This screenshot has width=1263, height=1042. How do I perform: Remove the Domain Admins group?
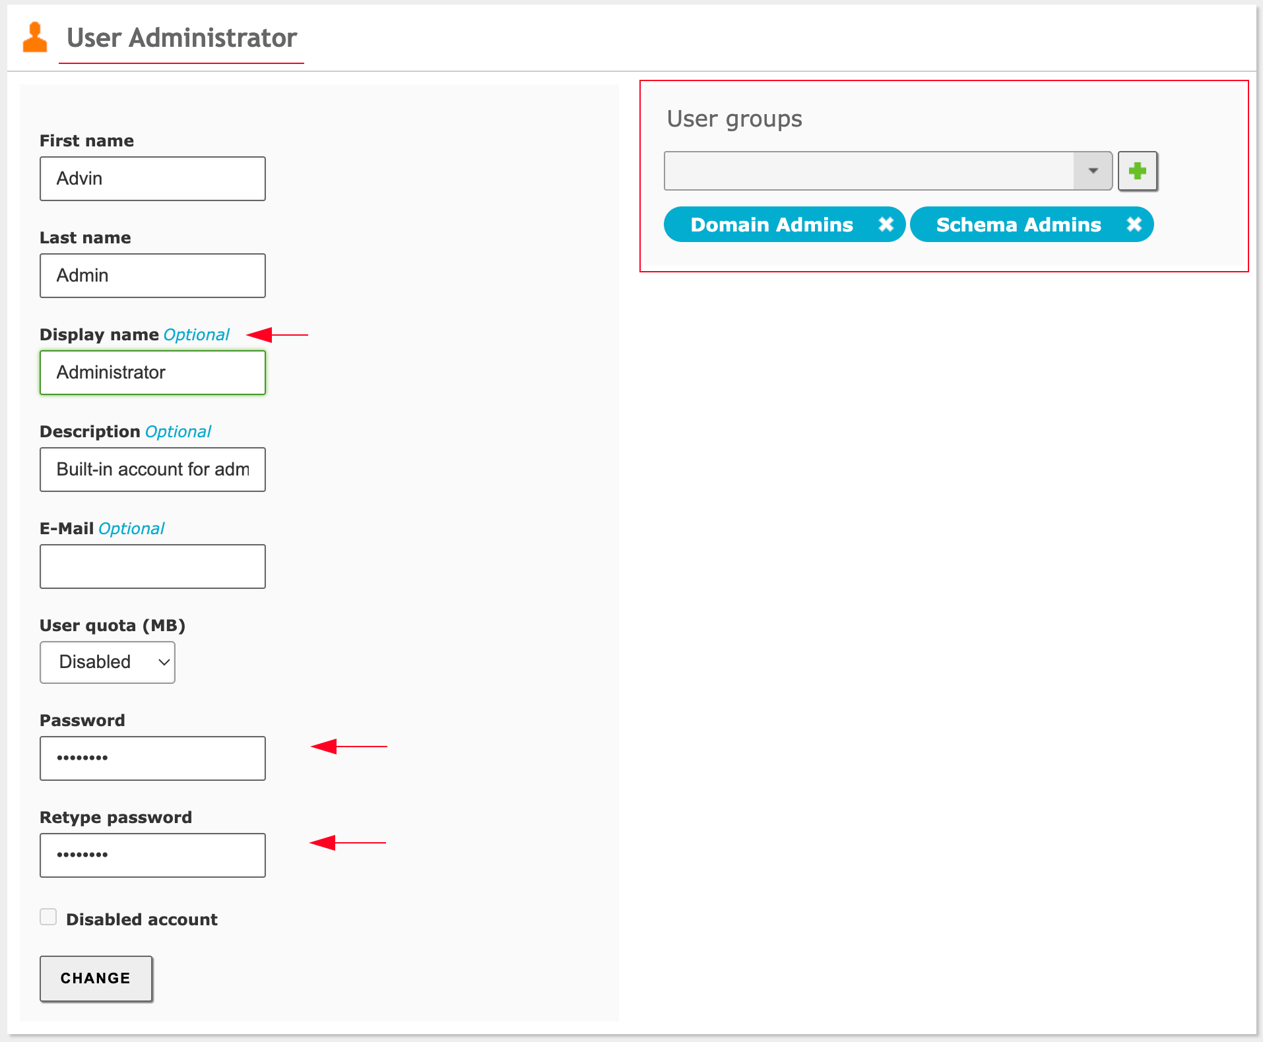pos(886,225)
